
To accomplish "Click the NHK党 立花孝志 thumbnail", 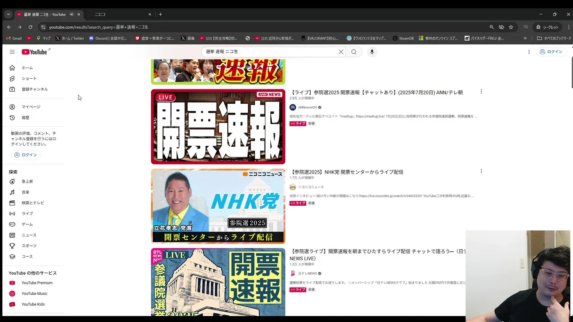I will pos(218,206).
